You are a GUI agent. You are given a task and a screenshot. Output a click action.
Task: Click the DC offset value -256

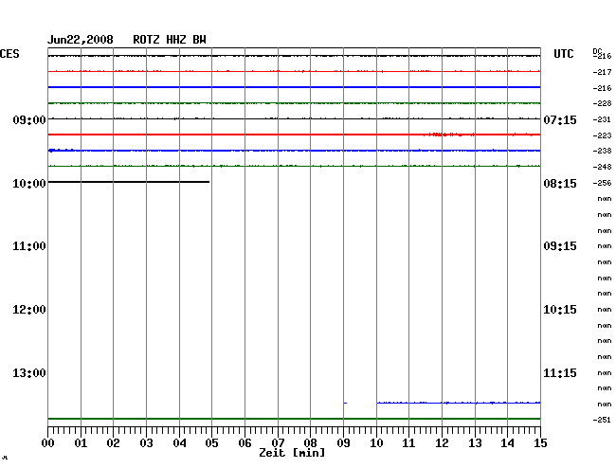coord(602,183)
